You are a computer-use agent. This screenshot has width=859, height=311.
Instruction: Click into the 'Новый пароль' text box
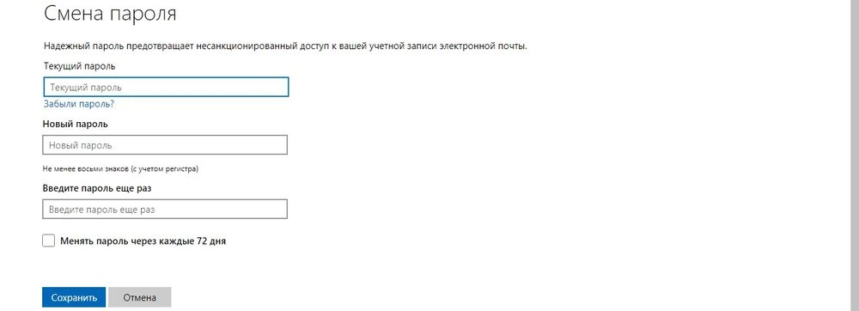(165, 145)
